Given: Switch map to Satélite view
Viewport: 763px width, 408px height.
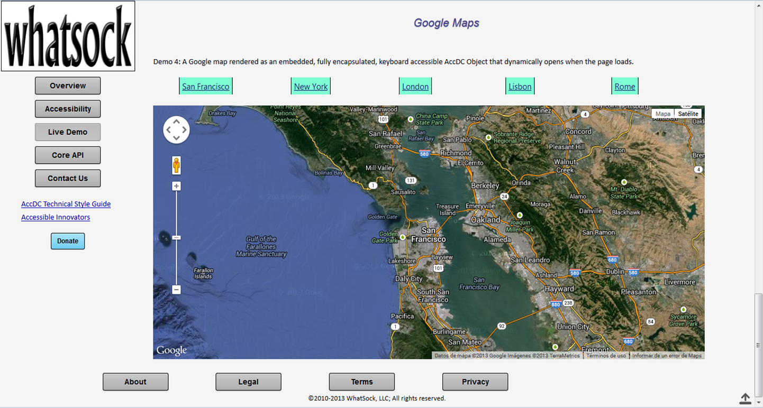Looking at the screenshot, I should point(688,114).
